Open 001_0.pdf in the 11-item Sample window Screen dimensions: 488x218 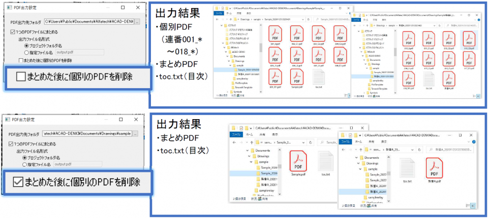point(275,33)
